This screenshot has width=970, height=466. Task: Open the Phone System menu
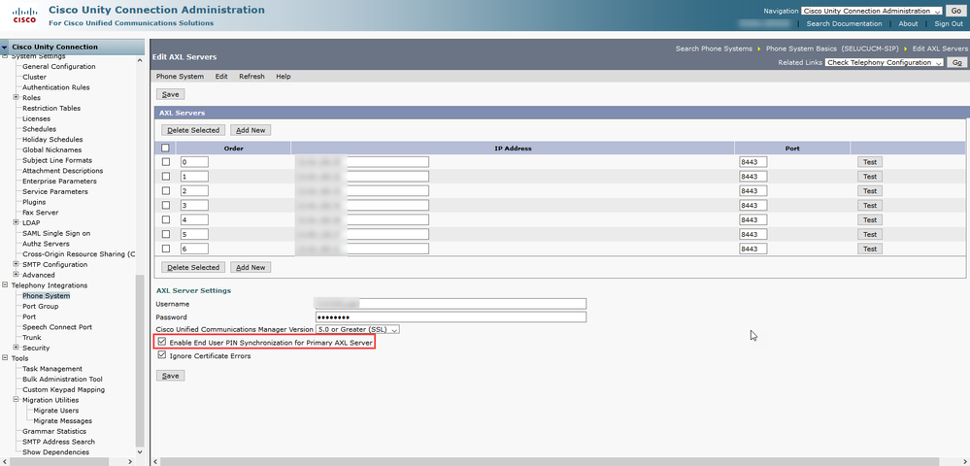pos(180,77)
